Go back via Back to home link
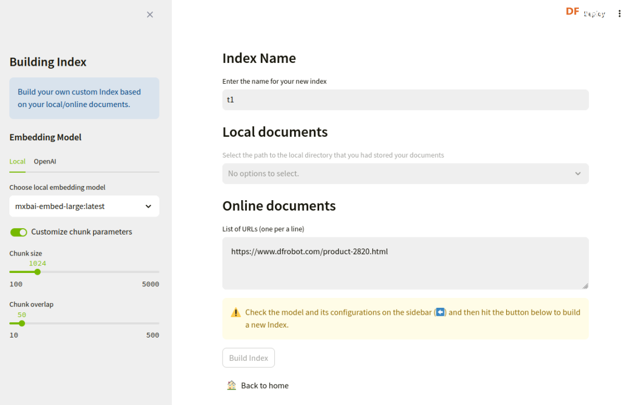The width and height of the screenshot is (629, 405). (x=264, y=385)
